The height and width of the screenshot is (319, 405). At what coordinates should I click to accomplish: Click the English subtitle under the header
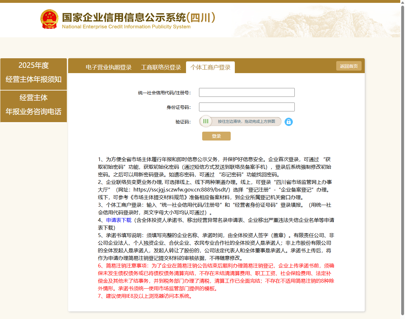125,27
